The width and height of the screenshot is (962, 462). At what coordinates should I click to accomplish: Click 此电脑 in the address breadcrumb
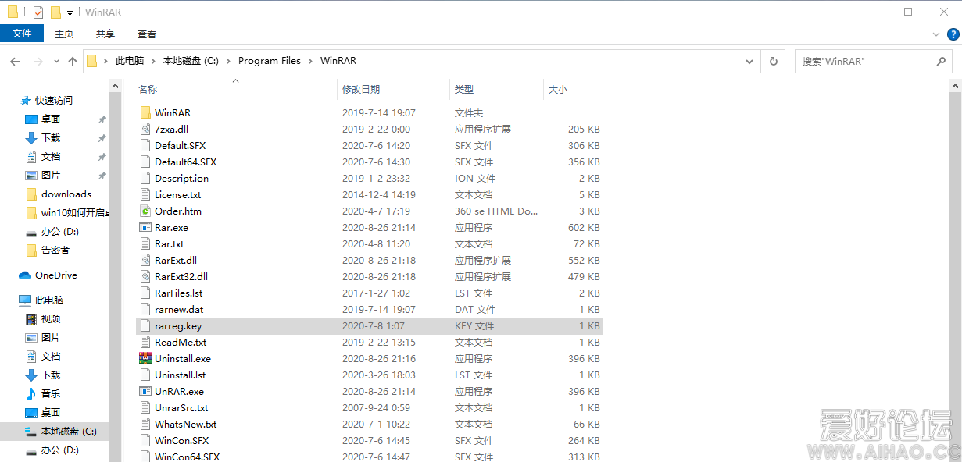[130, 61]
